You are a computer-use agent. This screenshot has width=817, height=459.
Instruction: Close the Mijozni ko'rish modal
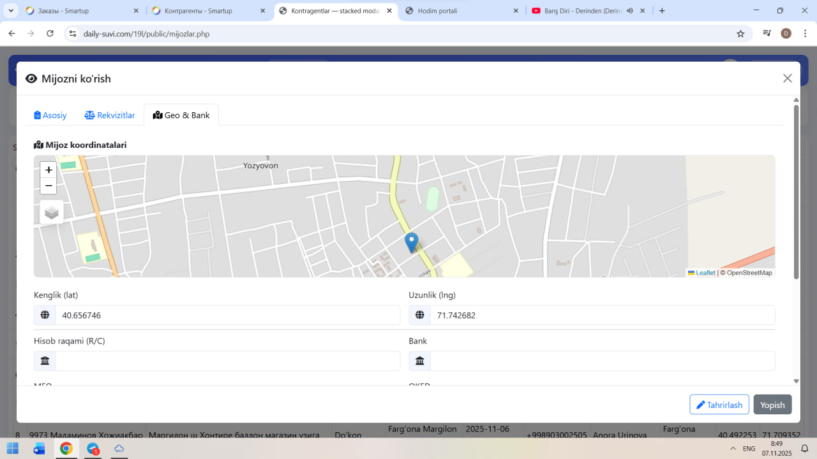pos(787,78)
